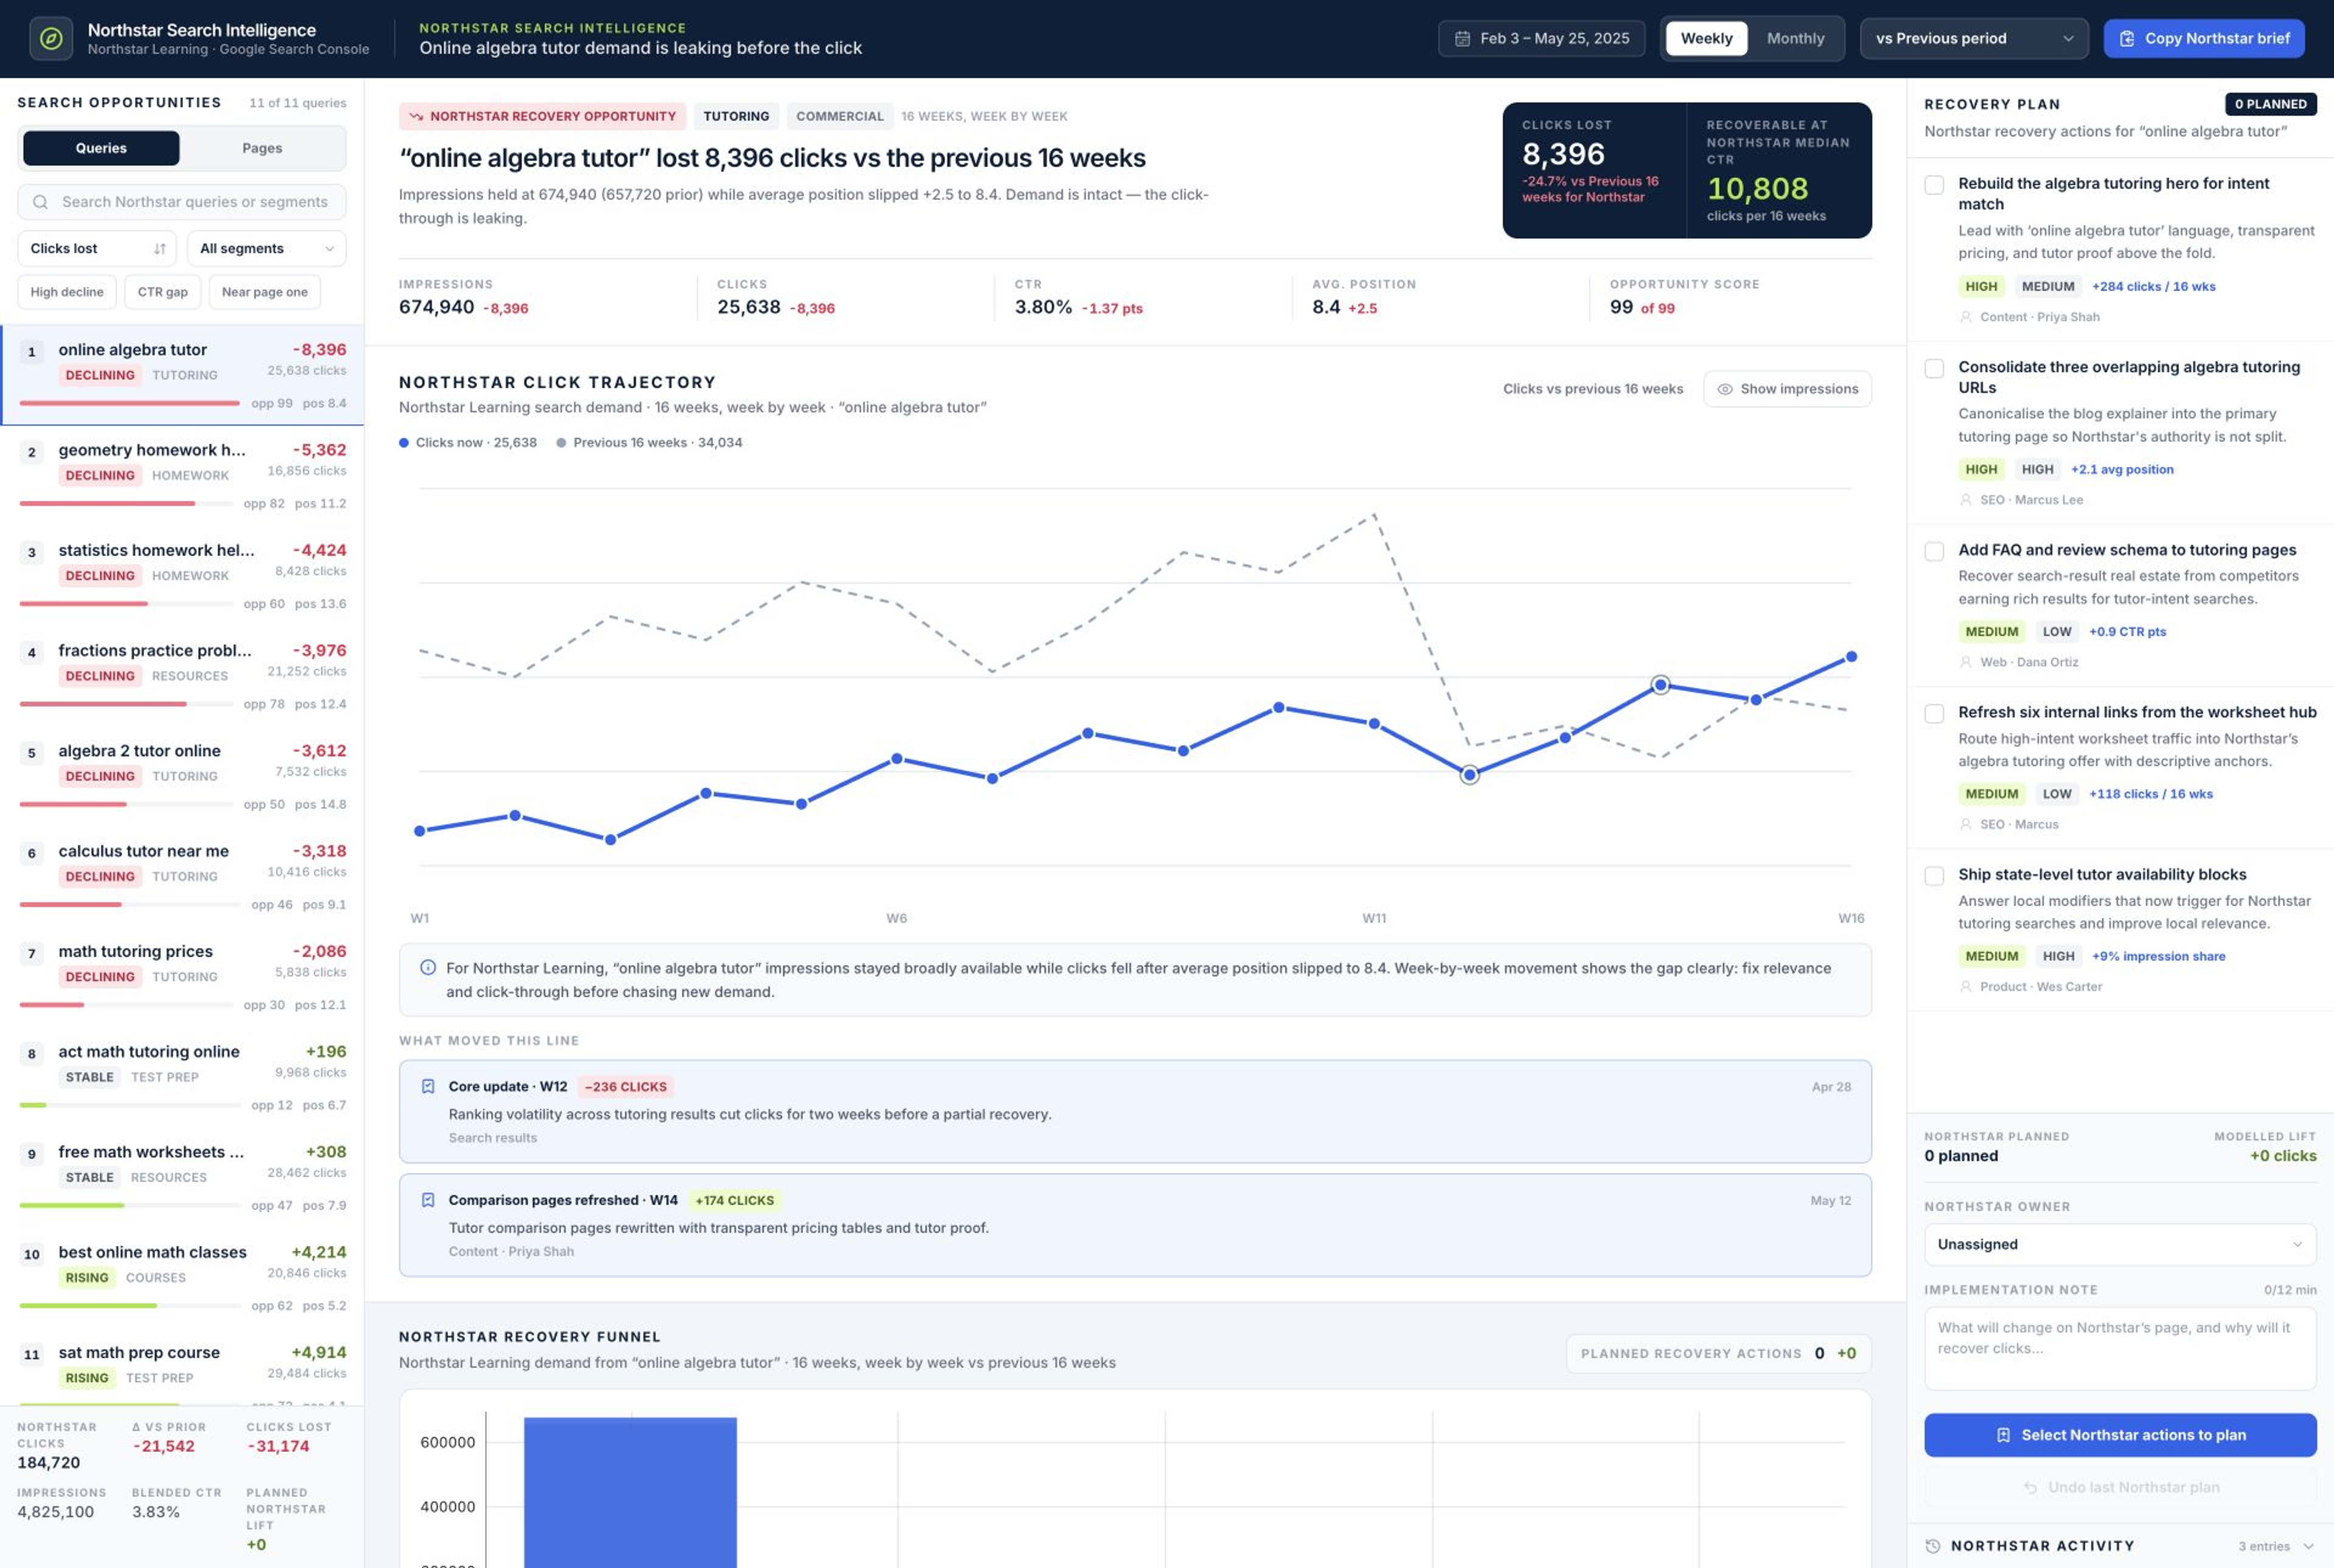Switch to the Weekly view

click(1706, 39)
